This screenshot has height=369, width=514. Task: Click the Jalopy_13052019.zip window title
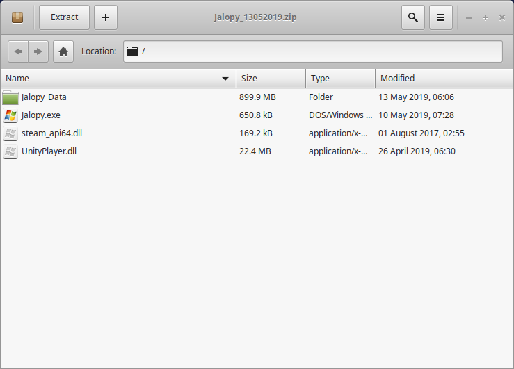[255, 17]
